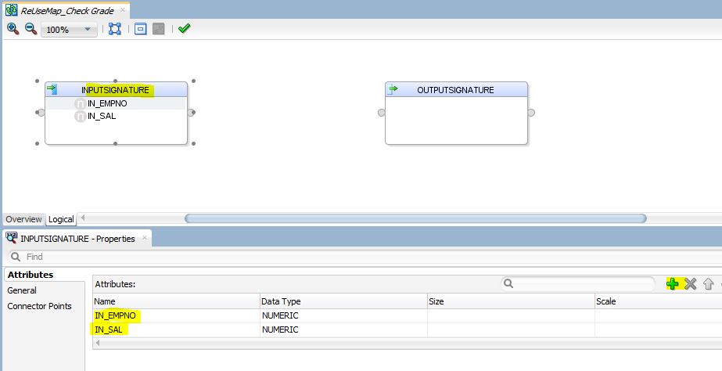Select IN_SAL attribute in the INPUTSIGNATURE node
Screen dimensions: 722x371
pos(102,116)
